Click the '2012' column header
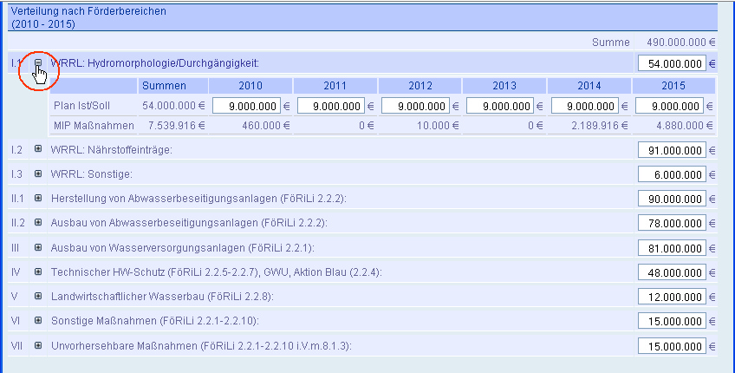Screen dimensions: 735x373 point(420,86)
